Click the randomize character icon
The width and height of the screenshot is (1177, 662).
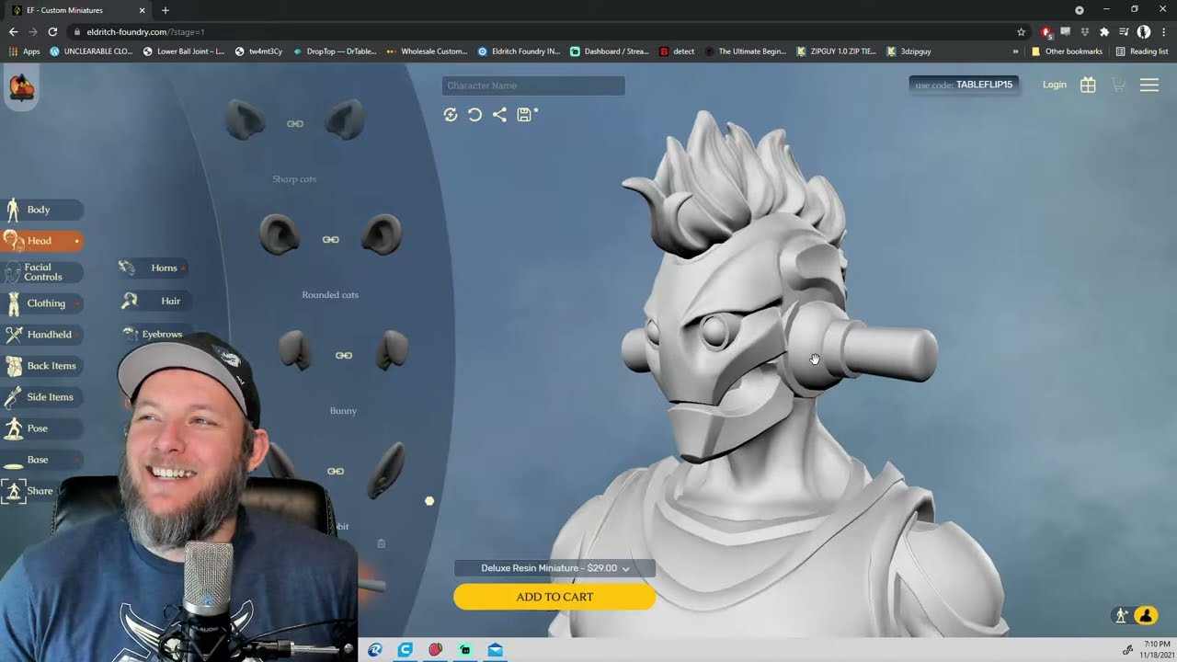pos(451,115)
